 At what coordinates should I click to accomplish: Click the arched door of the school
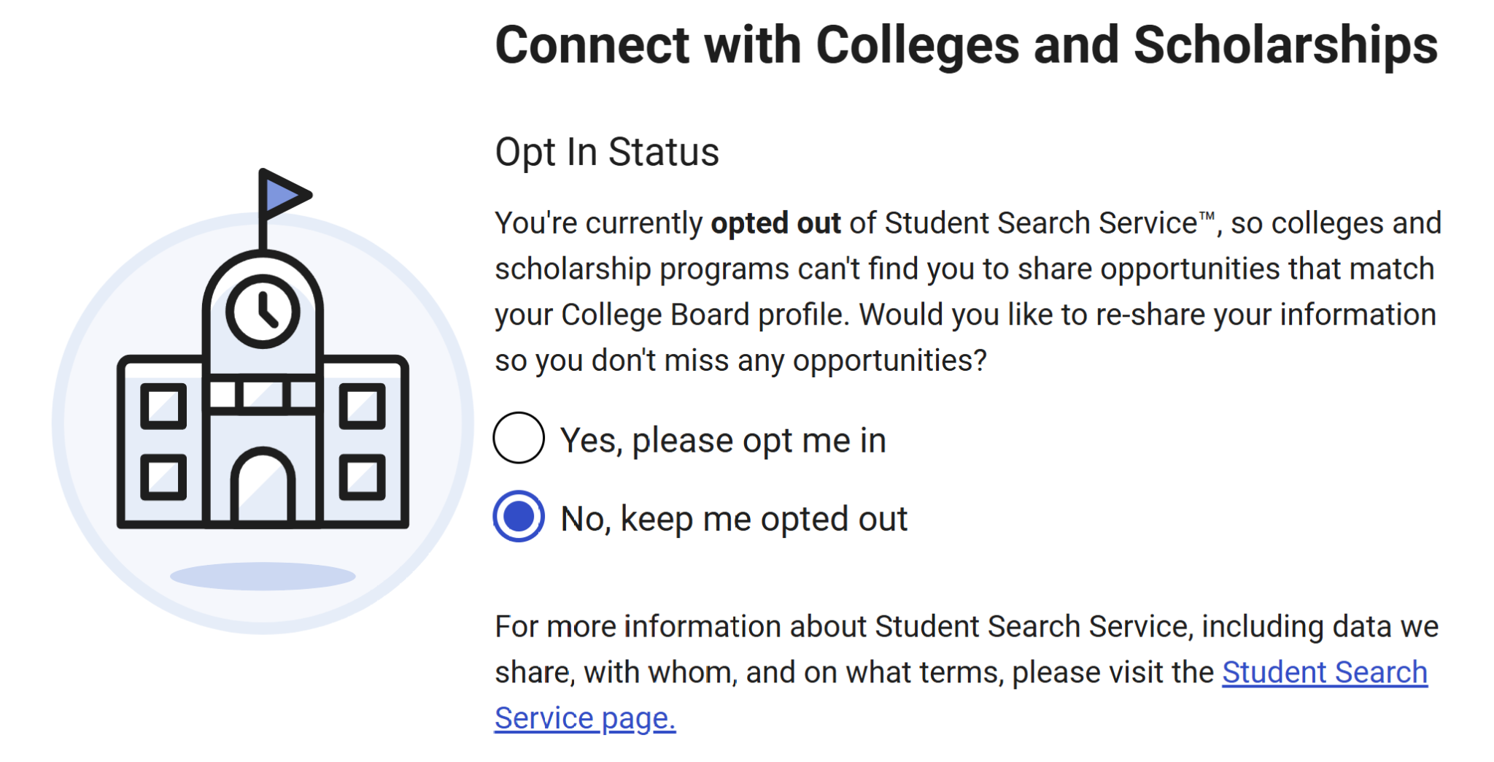pos(263,488)
